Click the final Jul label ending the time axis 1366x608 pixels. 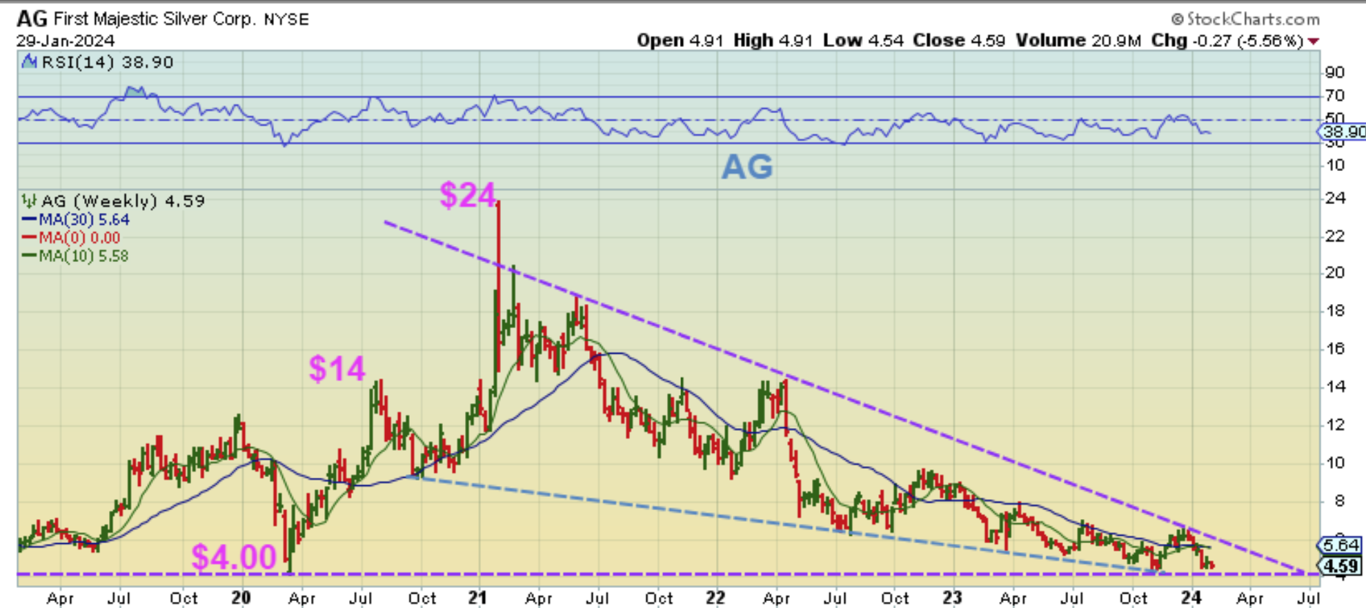pos(1309,598)
